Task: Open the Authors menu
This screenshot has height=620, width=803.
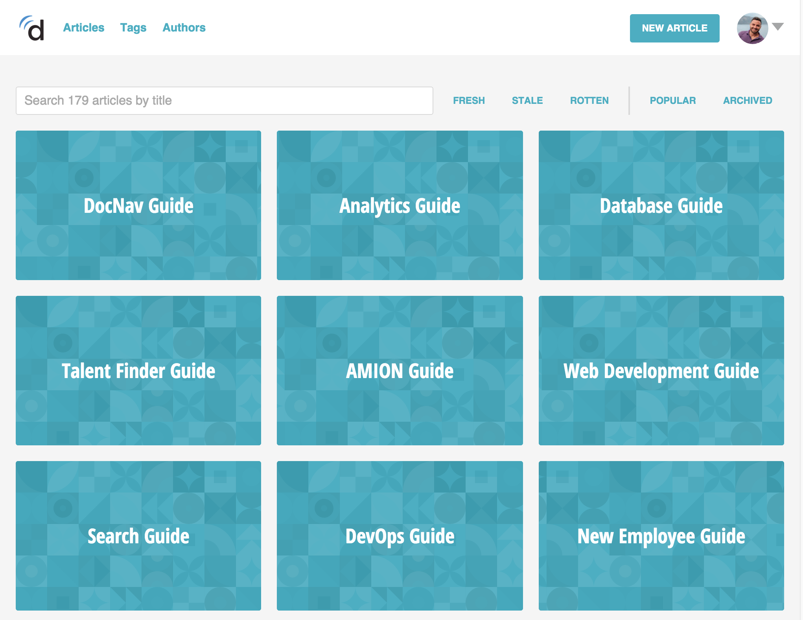Action: tap(184, 28)
